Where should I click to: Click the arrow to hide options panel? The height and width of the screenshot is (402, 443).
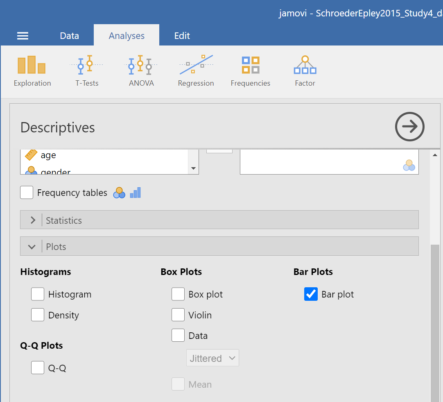point(409,127)
